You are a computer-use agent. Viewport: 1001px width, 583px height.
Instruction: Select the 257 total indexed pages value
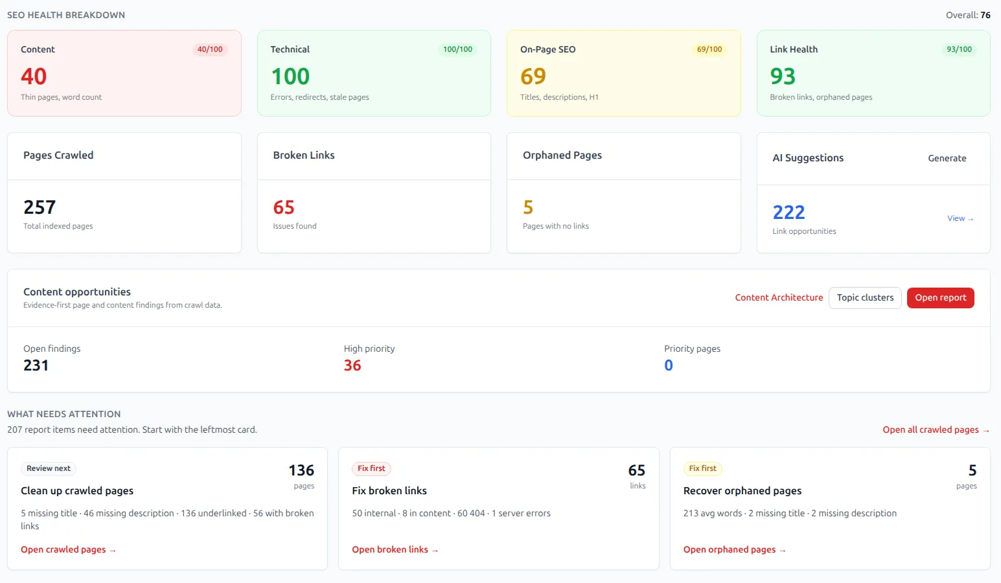[x=40, y=207]
